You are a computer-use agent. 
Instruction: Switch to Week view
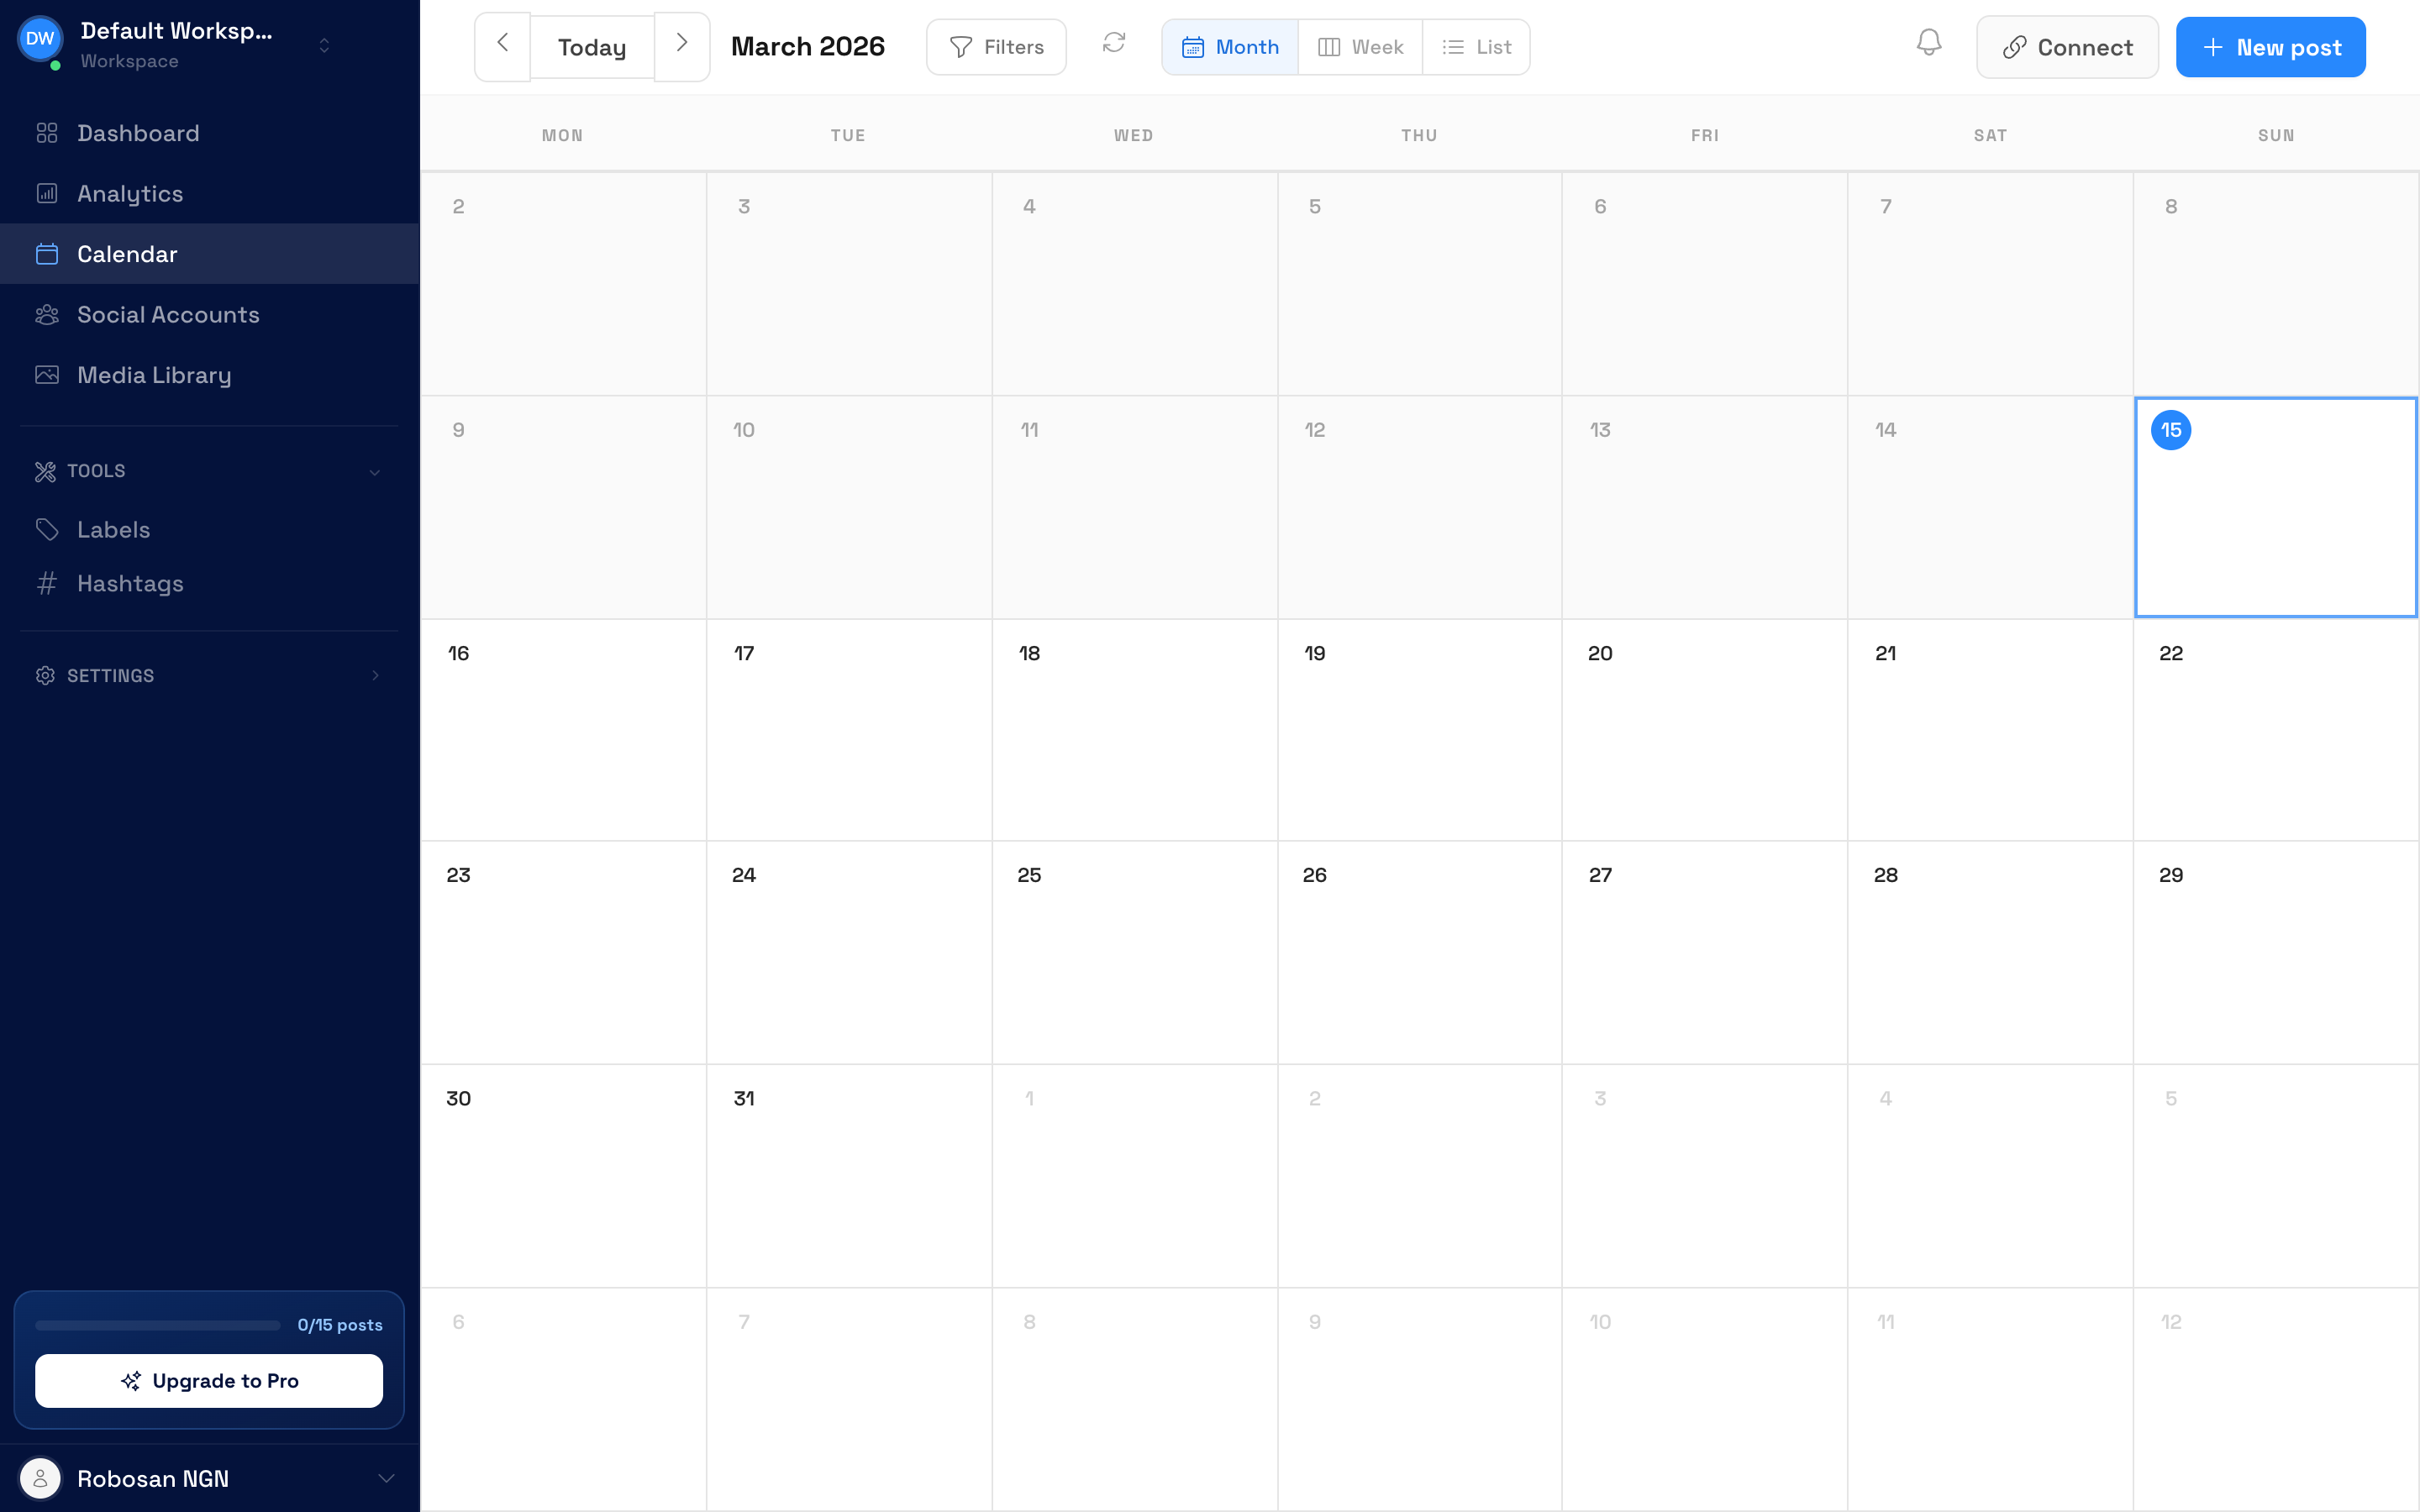[1360, 46]
